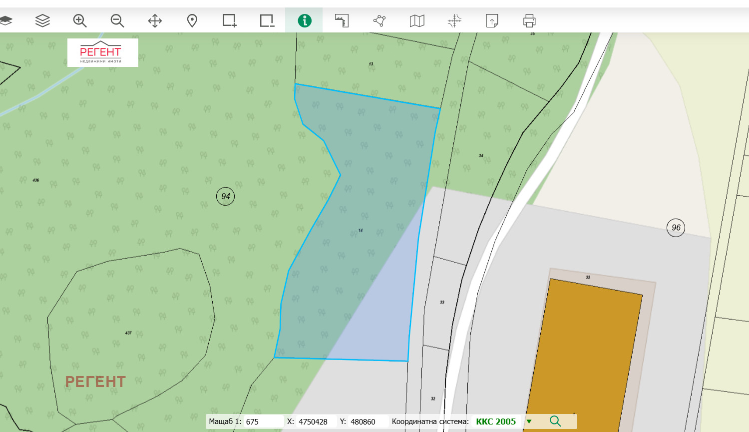Click the export page icon

pyautogui.click(x=492, y=20)
